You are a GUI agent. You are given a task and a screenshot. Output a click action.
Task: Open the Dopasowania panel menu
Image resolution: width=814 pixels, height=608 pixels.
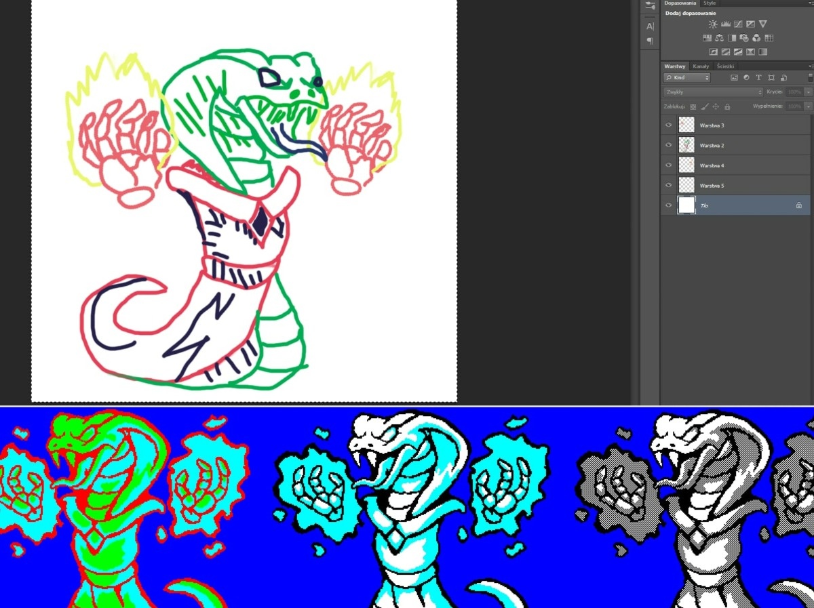coord(811,3)
